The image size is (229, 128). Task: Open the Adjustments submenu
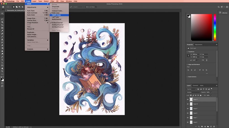pos(37,7)
